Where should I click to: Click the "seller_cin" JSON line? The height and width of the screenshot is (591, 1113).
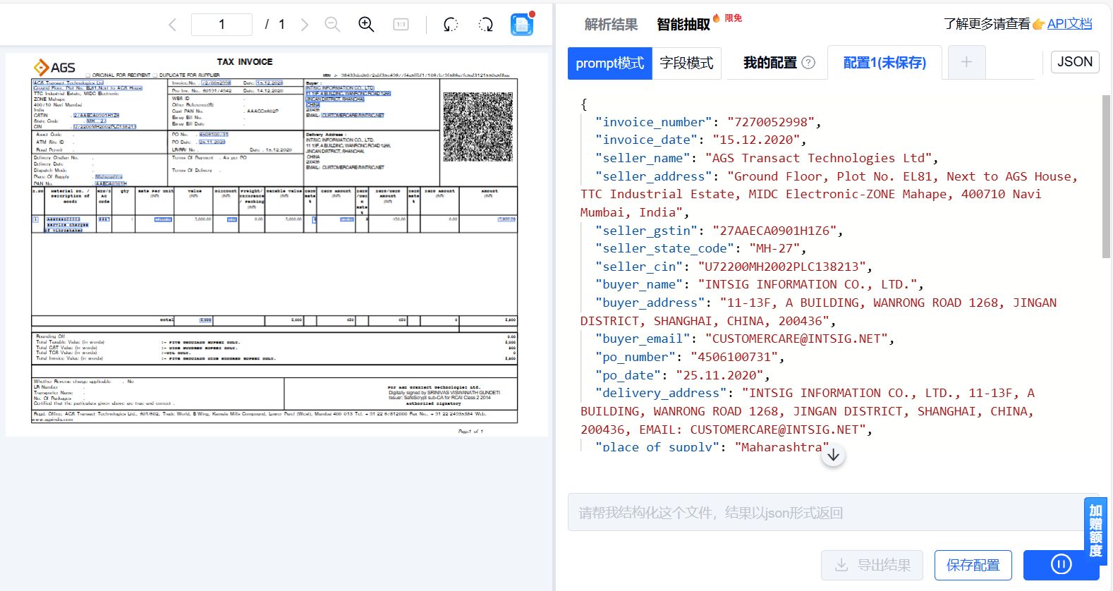tap(734, 267)
